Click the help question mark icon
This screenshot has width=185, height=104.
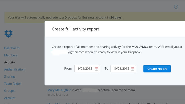pyautogui.click(x=176, y=7)
